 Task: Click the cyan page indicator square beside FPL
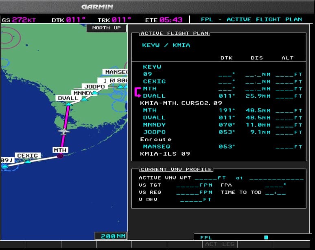[x=266, y=237]
